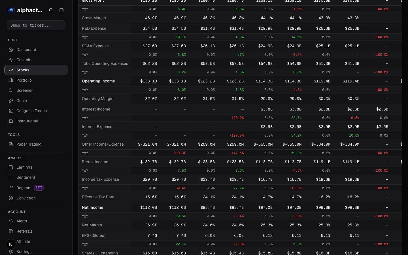Switch to the Stocks section
The height and width of the screenshot is (255, 408).
tap(23, 70)
